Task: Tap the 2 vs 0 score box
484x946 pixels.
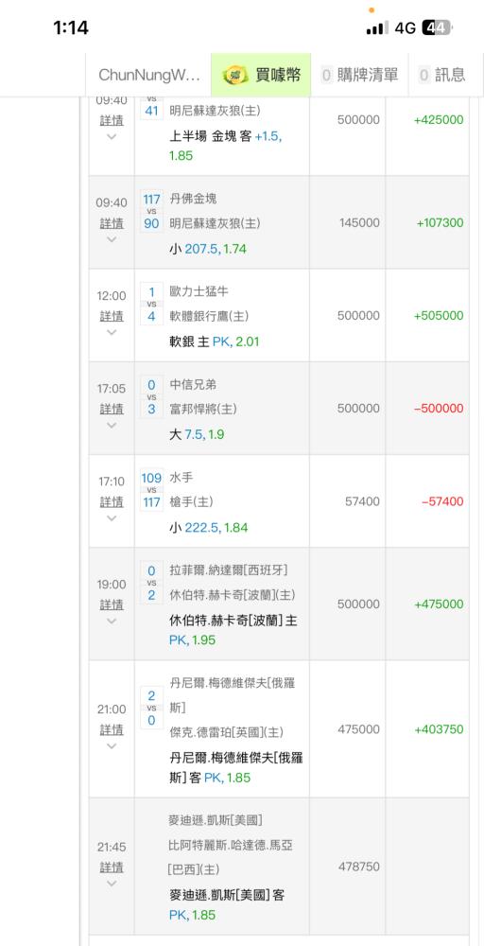Action: tap(151, 708)
